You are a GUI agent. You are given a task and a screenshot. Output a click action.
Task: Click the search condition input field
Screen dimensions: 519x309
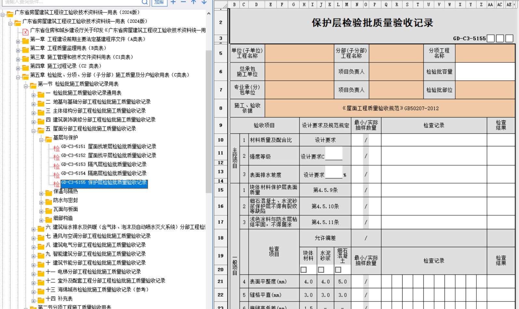(72, 2)
